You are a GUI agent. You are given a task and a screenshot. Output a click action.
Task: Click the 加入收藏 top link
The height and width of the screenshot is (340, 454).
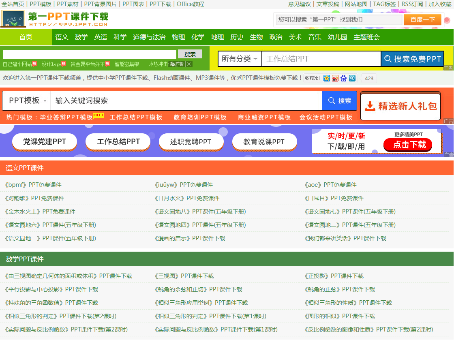click(440, 4)
